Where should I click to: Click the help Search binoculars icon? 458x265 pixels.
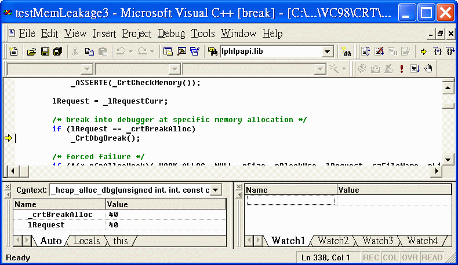tap(346, 52)
